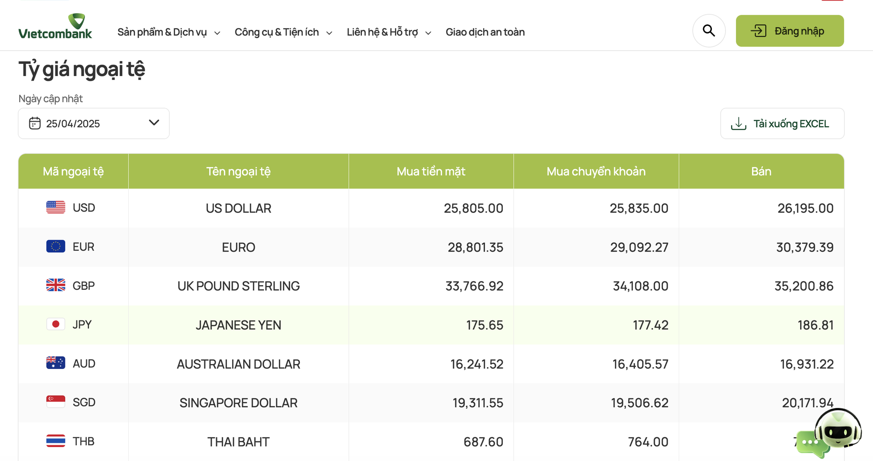Open the 25/04/2025 date dropdown
The image size is (873, 461).
(94, 124)
